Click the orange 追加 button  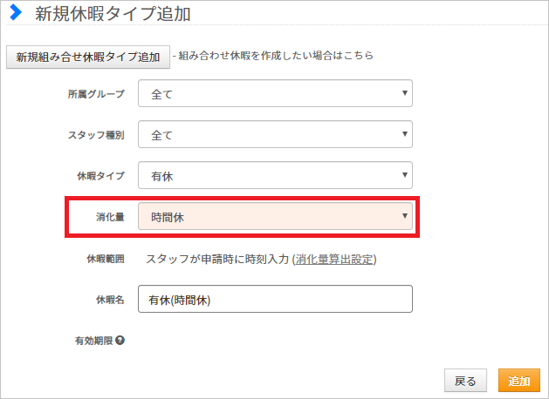coord(519,381)
